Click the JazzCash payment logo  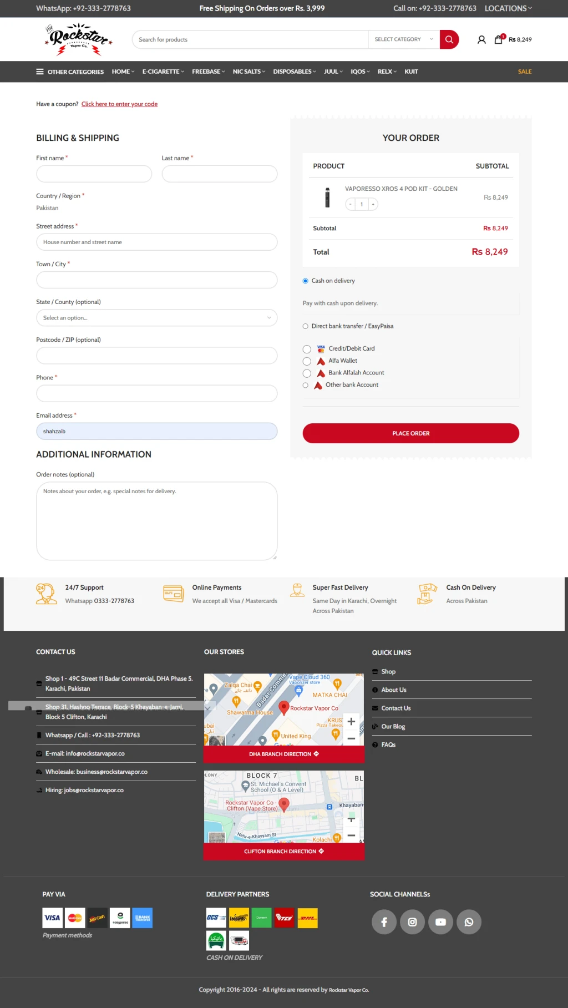[97, 918]
